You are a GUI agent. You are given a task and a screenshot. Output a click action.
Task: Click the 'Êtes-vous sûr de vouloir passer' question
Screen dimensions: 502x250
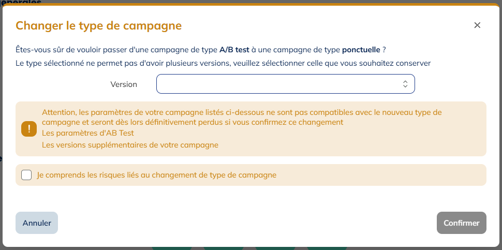point(200,50)
